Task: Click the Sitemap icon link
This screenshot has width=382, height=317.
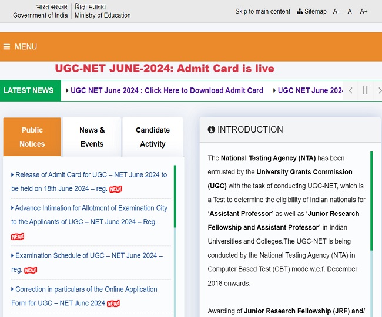Action: point(311,11)
